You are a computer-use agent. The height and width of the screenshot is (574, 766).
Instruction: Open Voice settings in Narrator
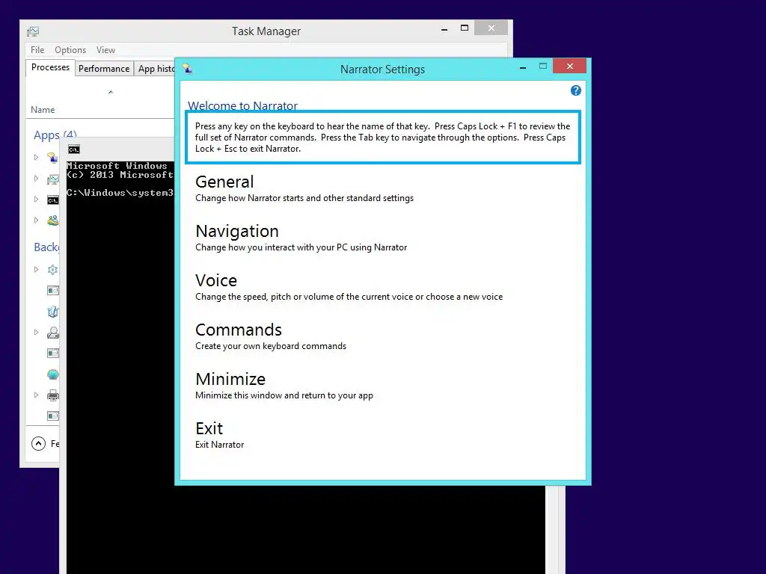pos(349,287)
